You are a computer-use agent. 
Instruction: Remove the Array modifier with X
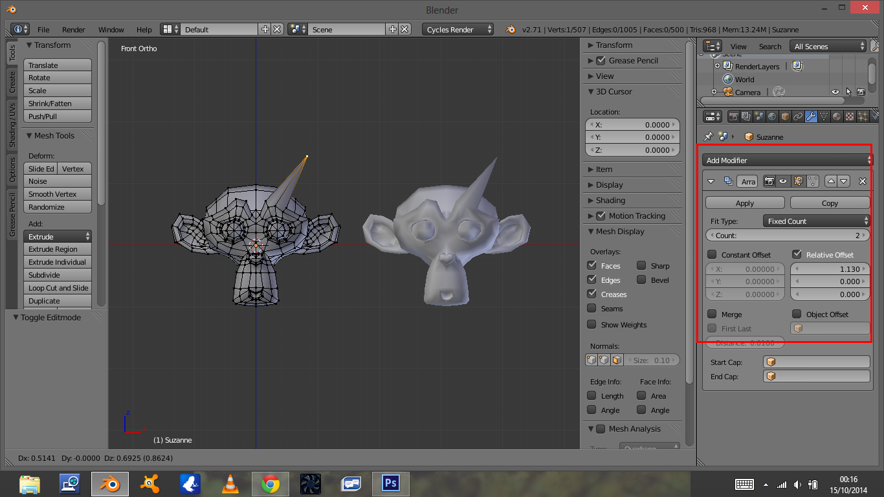(862, 181)
